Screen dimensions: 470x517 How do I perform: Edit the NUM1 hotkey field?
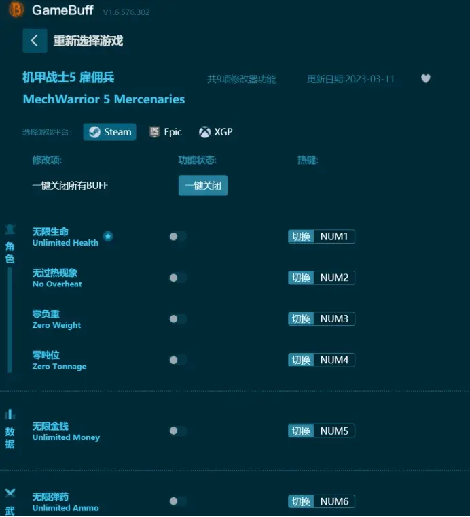point(334,237)
